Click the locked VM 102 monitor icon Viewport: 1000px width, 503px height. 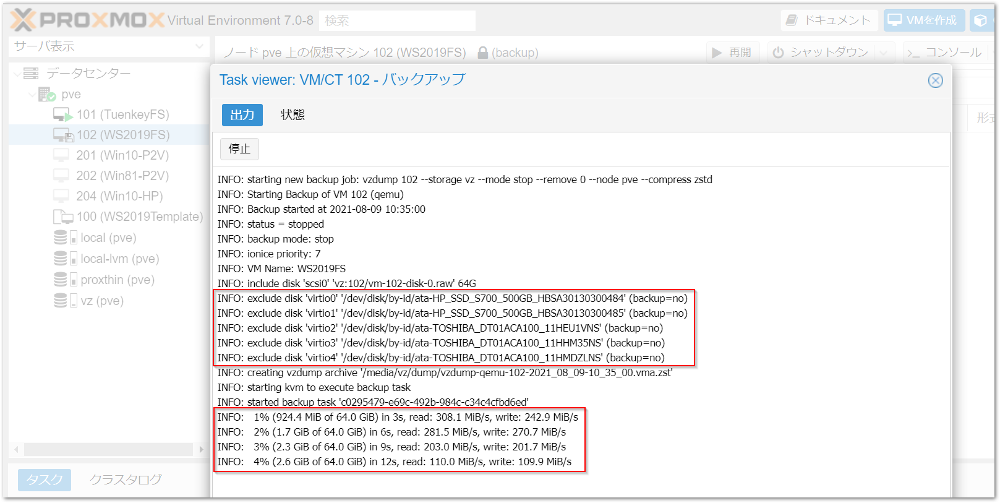pos(63,135)
